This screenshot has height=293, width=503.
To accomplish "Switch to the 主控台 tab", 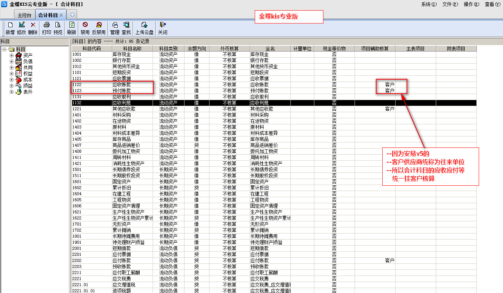I will point(25,15).
